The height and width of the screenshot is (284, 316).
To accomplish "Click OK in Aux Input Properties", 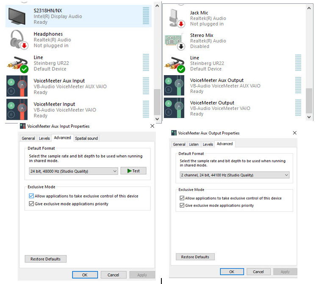I will 85,275.
